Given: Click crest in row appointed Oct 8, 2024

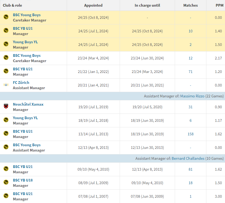Looking at the screenshot, I should click(x=6, y=17).
